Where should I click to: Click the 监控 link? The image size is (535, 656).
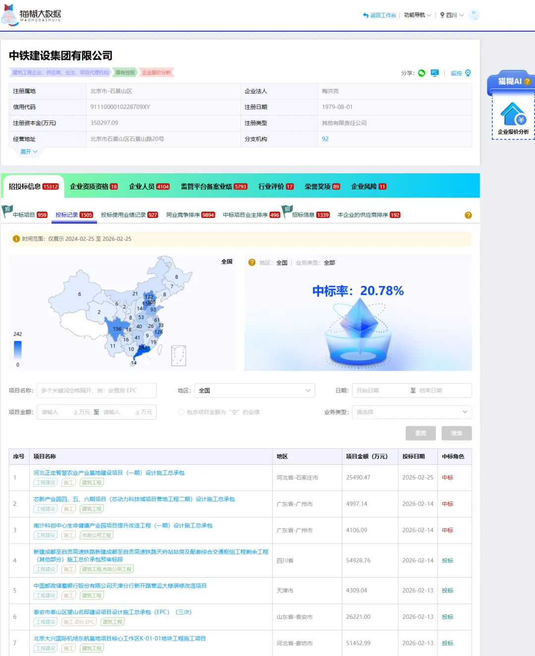[456, 73]
